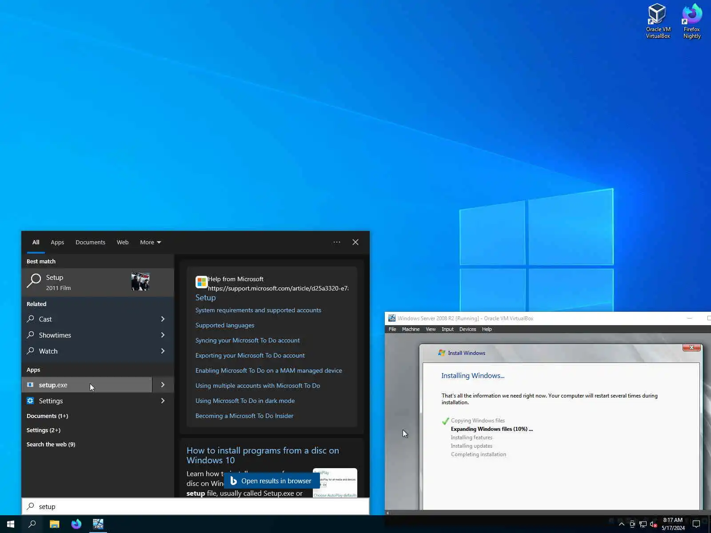Open Using multiple accounts with To Do link
Screen dimensions: 711x533
(x=258, y=386)
